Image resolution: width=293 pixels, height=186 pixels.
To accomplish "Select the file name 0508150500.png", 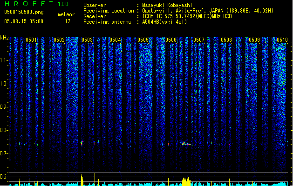I will coord(24,12).
